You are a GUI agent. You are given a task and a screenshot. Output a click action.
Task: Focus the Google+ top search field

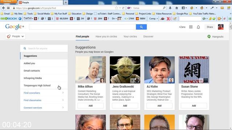point(82,27)
